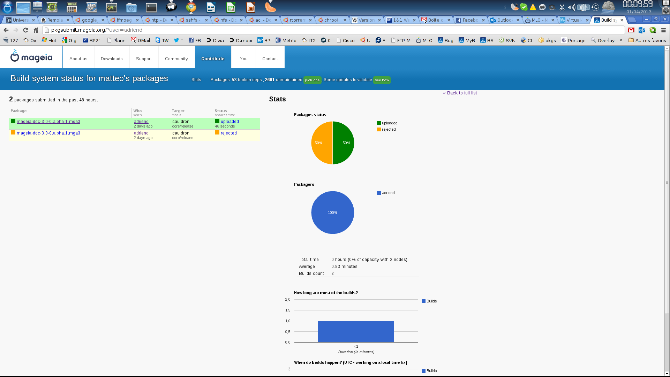The width and height of the screenshot is (670, 377).
Task: Open the system monitor launcher
Action: click(112, 7)
